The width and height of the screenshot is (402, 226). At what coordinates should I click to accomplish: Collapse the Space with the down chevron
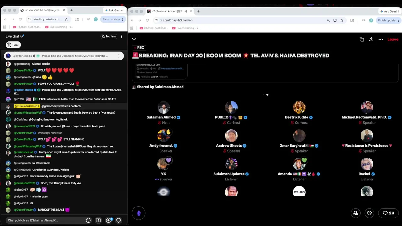pyautogui.click(x=134, y=39)
